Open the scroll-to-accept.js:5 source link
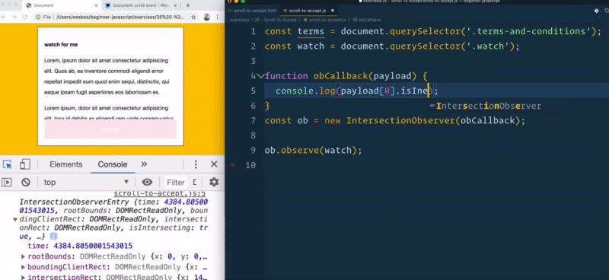 160,193
